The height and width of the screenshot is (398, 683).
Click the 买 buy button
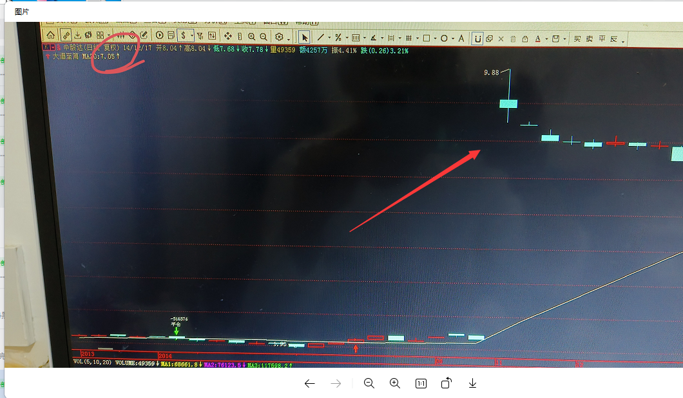pos(577,39)
